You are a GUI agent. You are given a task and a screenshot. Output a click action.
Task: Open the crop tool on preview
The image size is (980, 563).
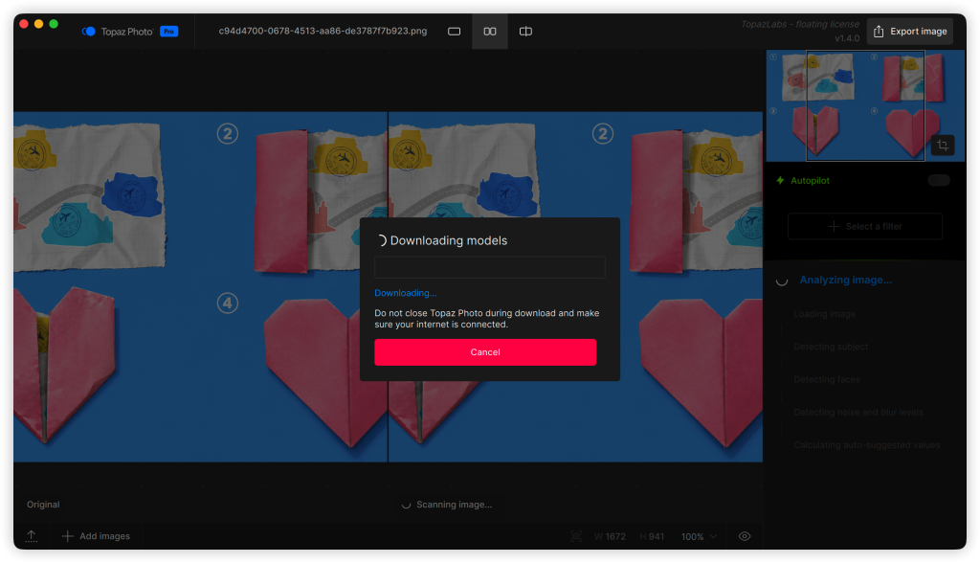pyautogui.click(x=943, y=145)
